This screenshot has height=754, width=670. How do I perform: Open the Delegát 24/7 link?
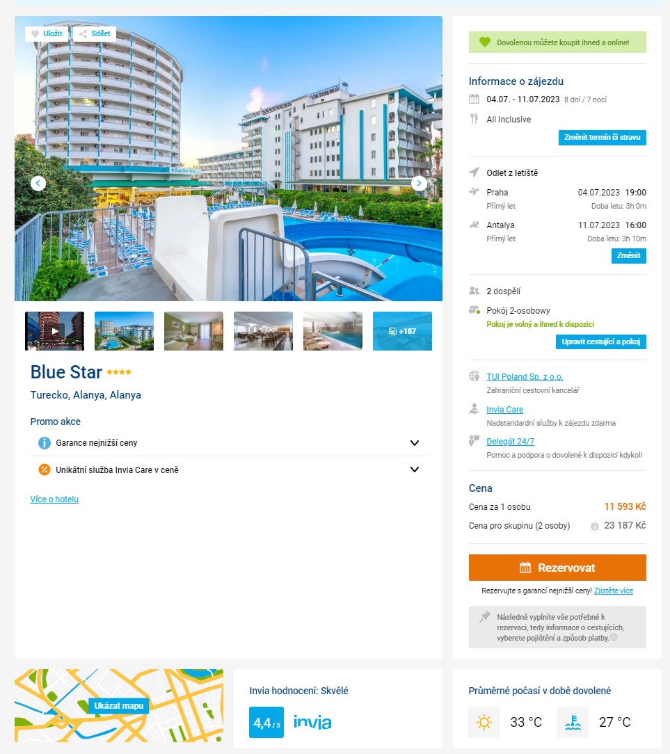pyautogui.click(x=510, y=442)
